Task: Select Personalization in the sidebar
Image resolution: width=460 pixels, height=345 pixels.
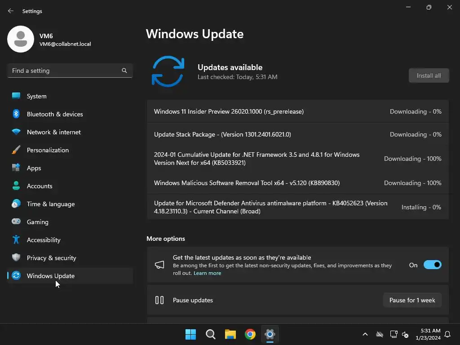Action: [x=70, y=150]
